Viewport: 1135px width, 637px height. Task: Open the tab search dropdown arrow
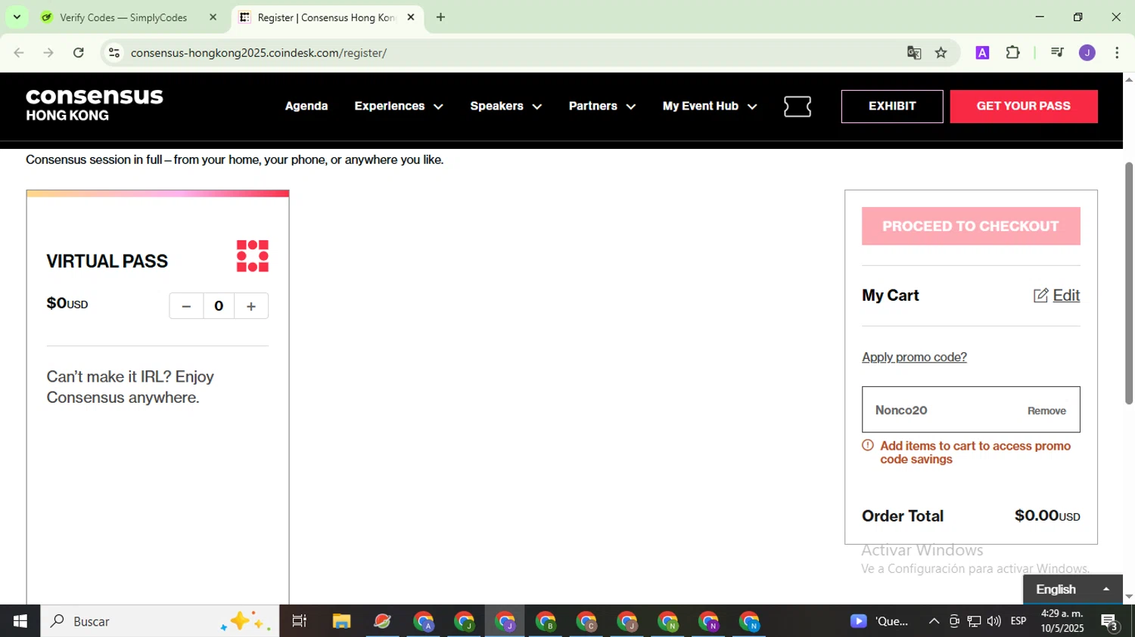pyautogui.click(x=17, y=17)
